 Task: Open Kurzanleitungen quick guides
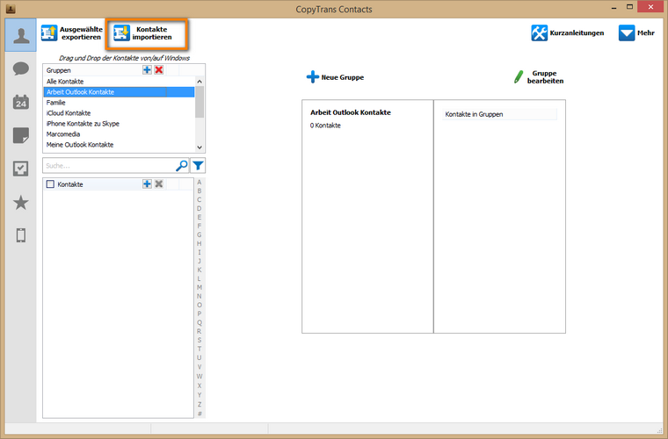568,32
